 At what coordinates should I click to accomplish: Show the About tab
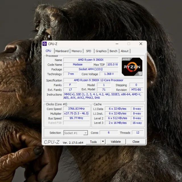[125, 51]
